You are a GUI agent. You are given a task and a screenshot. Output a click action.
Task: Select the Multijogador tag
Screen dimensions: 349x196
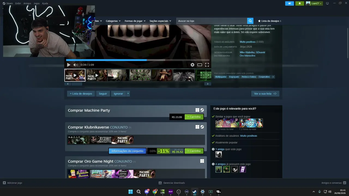pos(221,77)
